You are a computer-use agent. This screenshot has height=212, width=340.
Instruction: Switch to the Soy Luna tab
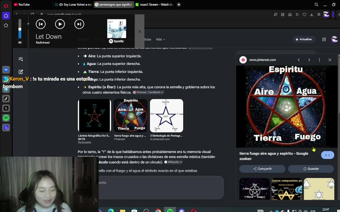(x=73, y=4)
